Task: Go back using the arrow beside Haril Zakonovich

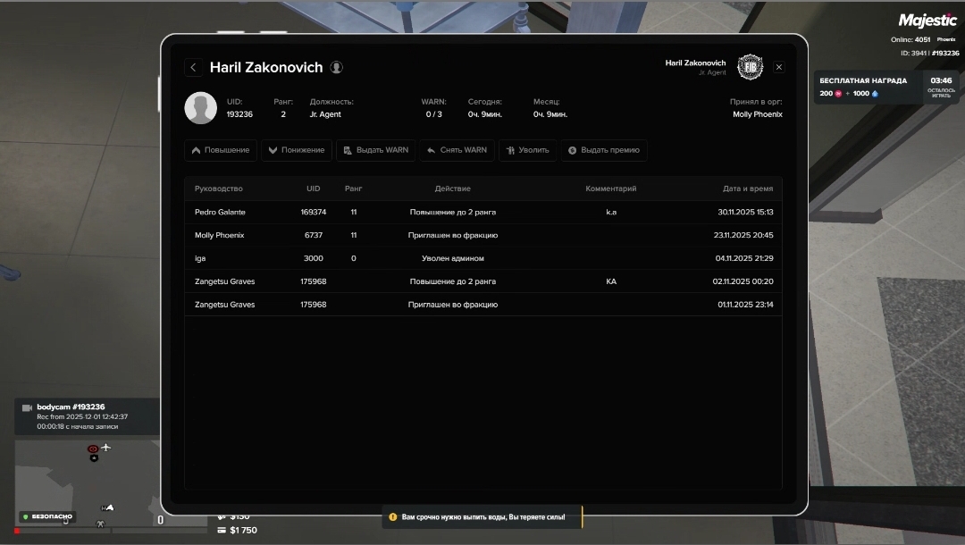Action: (x=193, y=68)
